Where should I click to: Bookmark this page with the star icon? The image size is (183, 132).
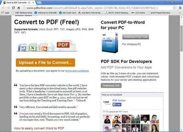pos(174,8)
